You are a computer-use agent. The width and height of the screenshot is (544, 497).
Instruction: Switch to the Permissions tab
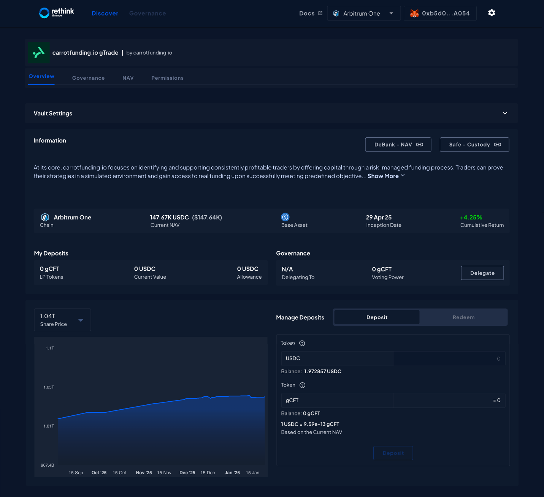(x=167, y=78)
